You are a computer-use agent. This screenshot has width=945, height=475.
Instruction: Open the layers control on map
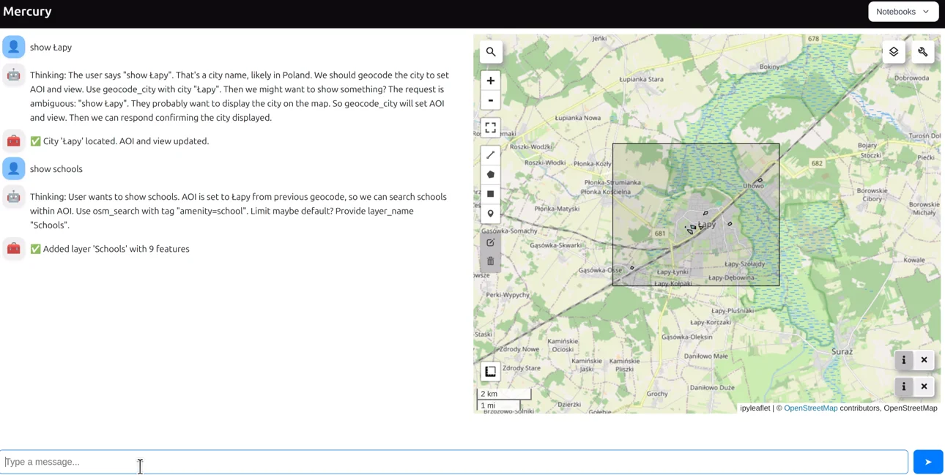pos(894,52)
